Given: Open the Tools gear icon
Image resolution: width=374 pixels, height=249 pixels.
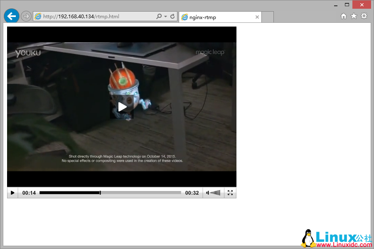Looking at the screenshot, I should tap(364, 16).
